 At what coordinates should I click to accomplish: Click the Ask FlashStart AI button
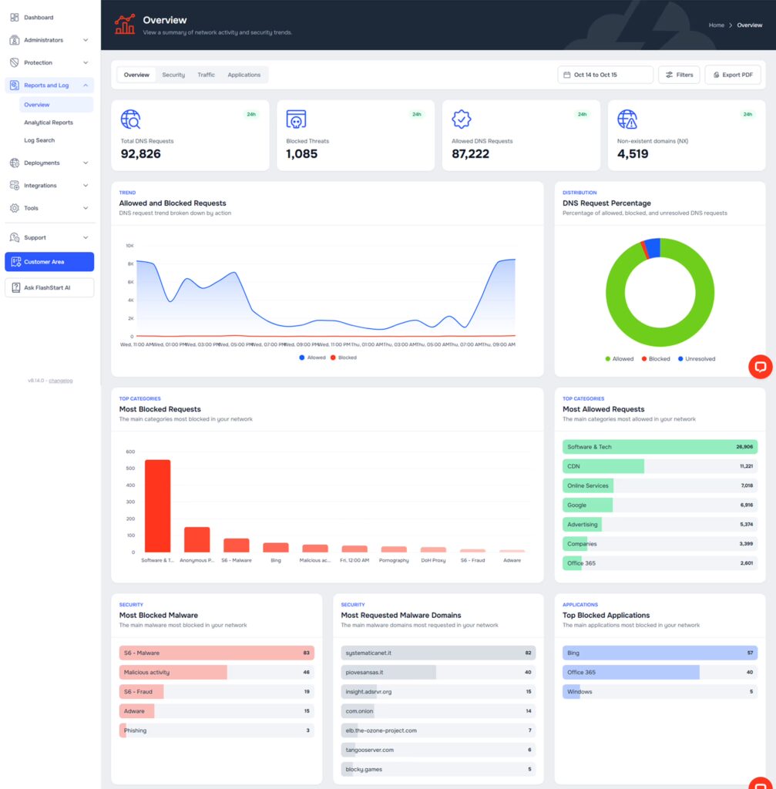tap(49, 287)
